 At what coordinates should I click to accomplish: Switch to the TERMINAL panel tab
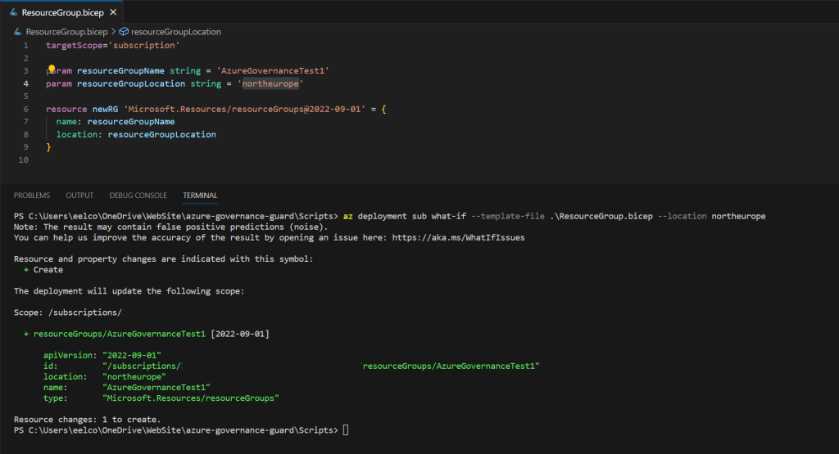(x=200, y=196)
